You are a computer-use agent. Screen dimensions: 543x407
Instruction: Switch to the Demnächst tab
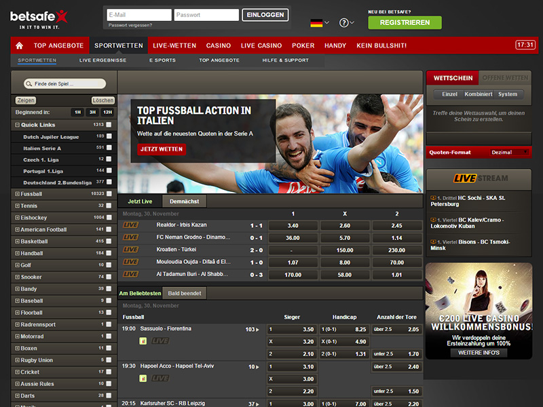(x=184, y=201)
